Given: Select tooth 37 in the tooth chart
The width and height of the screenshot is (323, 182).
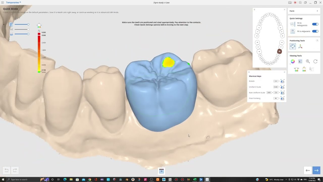Looking at the screenshot, I should (281, 47).
